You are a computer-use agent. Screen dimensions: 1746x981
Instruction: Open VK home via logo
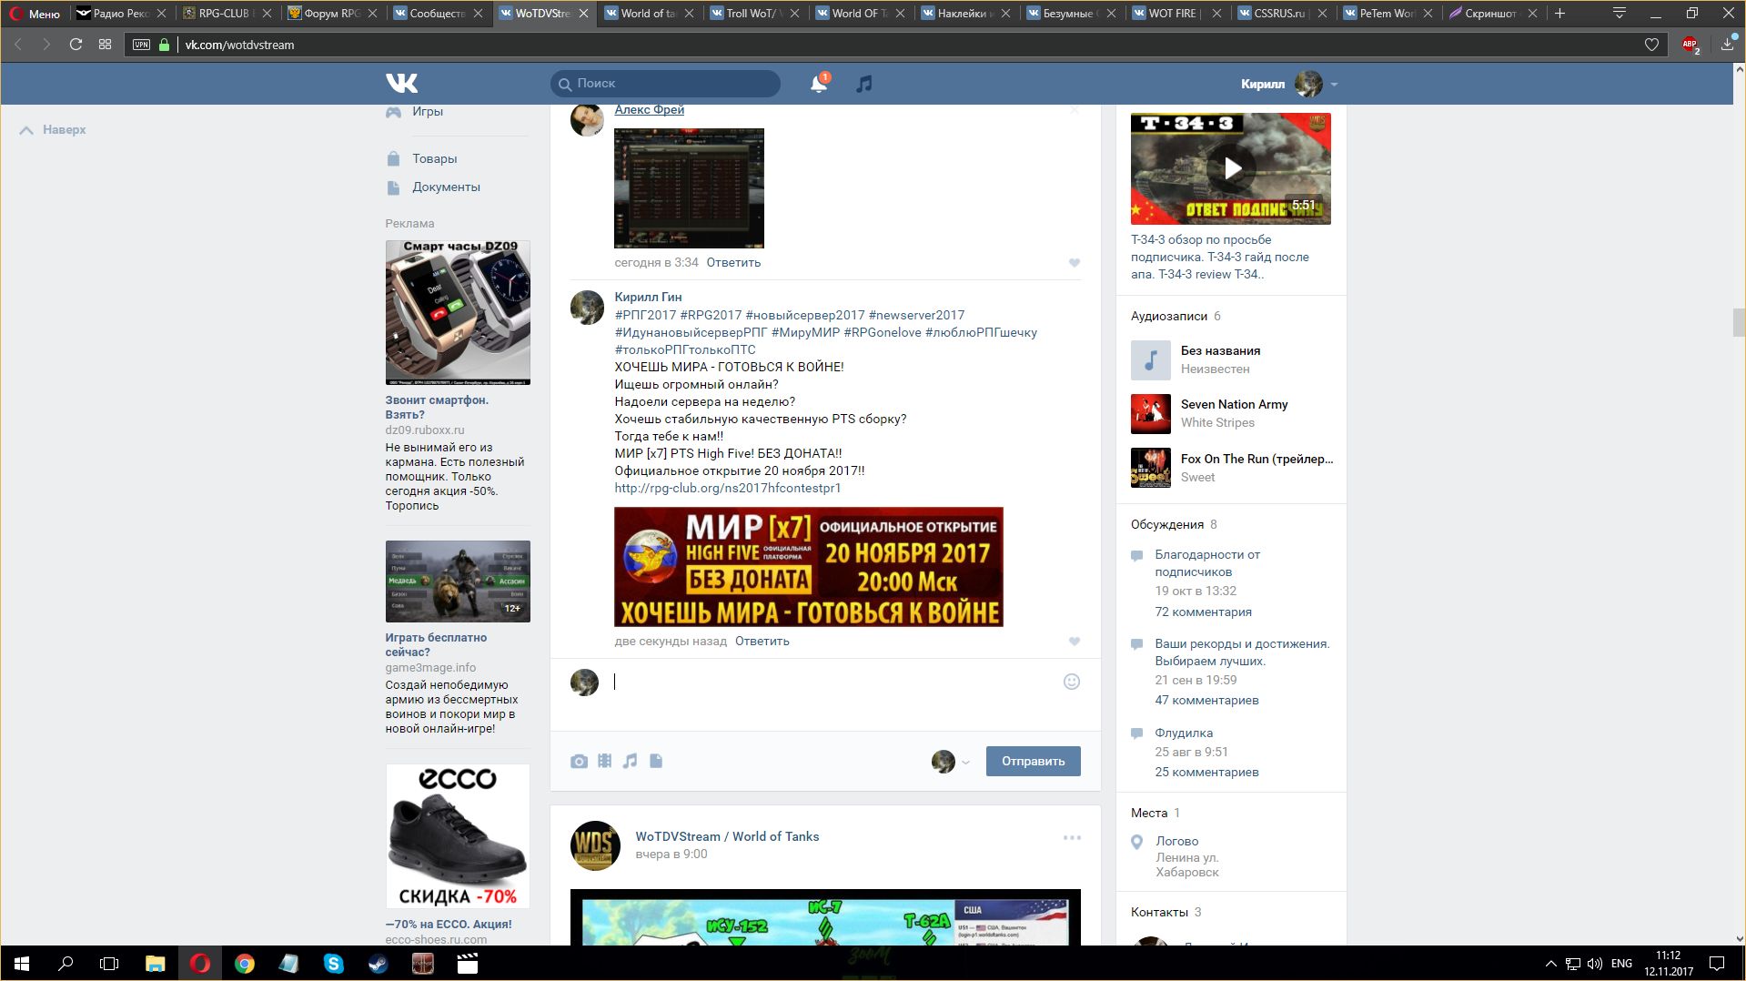[401, 83]
